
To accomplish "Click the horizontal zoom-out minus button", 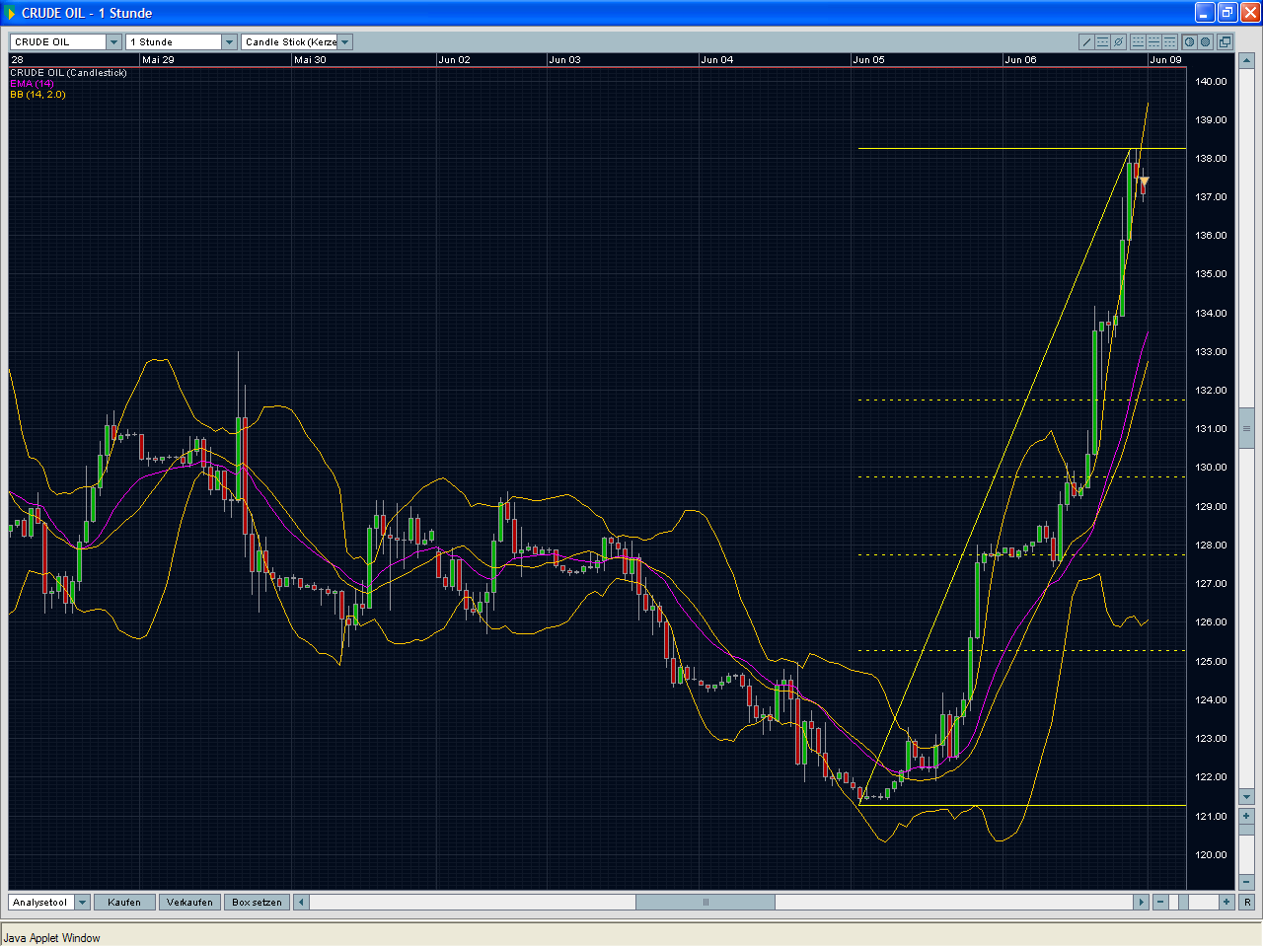I will click(x=1160, y=902).
